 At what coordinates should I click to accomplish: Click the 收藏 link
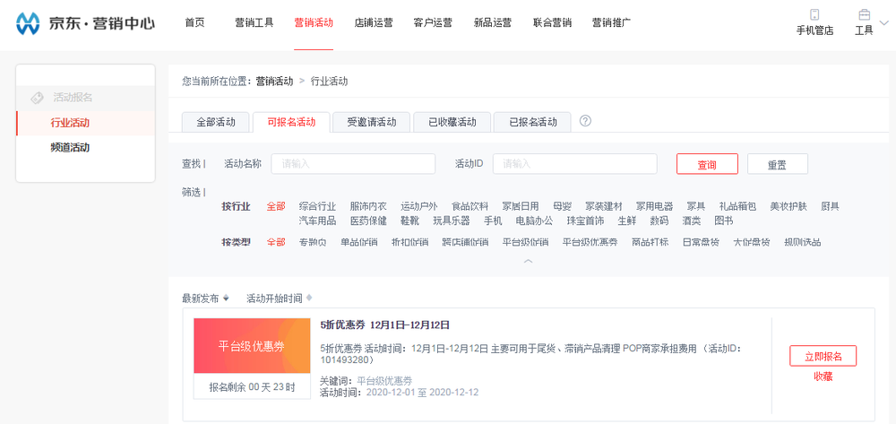pos(823,377)
